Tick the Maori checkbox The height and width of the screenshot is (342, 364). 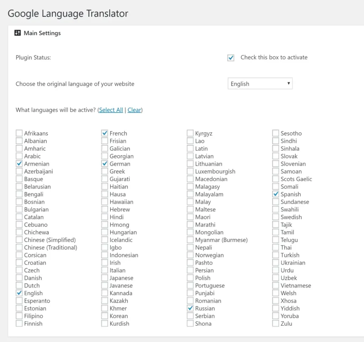(190, 217)
